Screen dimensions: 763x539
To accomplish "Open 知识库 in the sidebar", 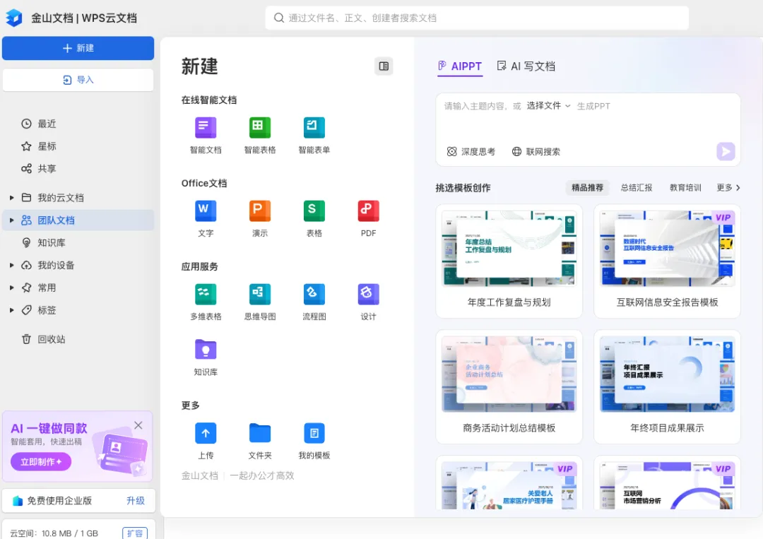I will coord(78,242).
